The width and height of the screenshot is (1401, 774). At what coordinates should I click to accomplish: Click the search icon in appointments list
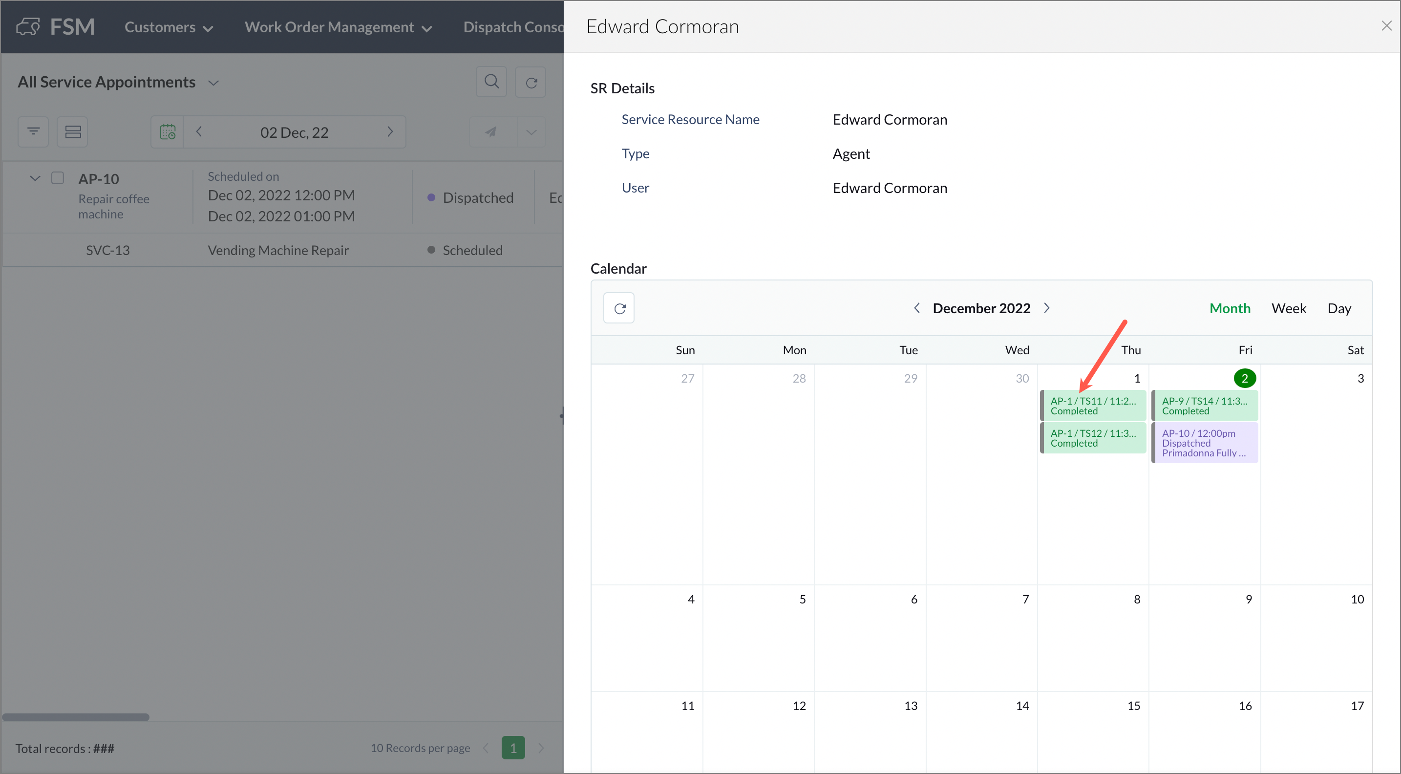[x=491, y=82]
